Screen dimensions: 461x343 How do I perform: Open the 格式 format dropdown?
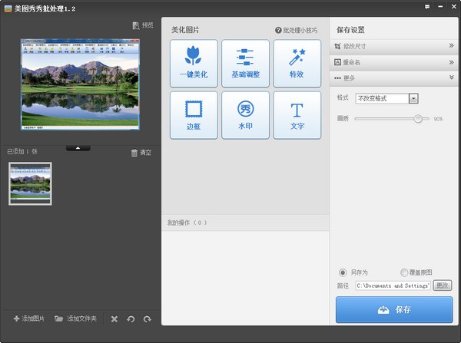coord(413,98)
